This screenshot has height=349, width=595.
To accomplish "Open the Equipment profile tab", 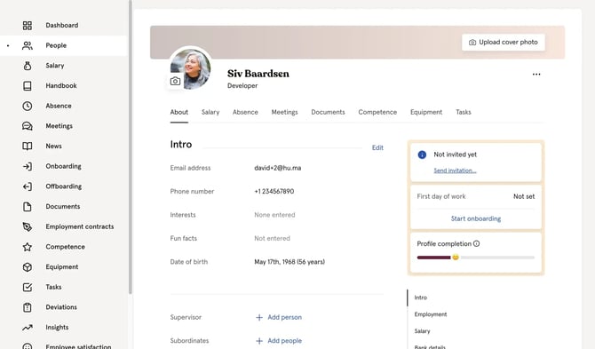I will (x=426, y=112).
